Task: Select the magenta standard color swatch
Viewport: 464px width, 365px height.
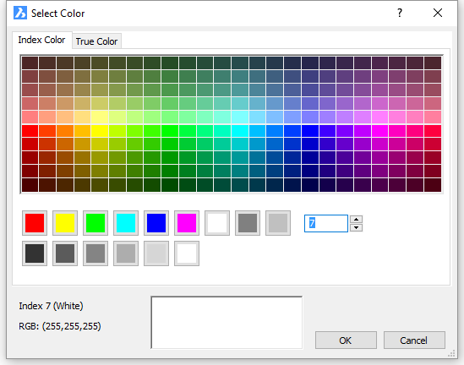Action: (187, 223)
